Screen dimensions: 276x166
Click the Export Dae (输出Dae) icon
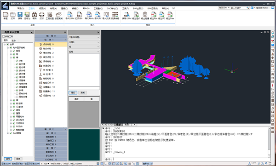170,15
